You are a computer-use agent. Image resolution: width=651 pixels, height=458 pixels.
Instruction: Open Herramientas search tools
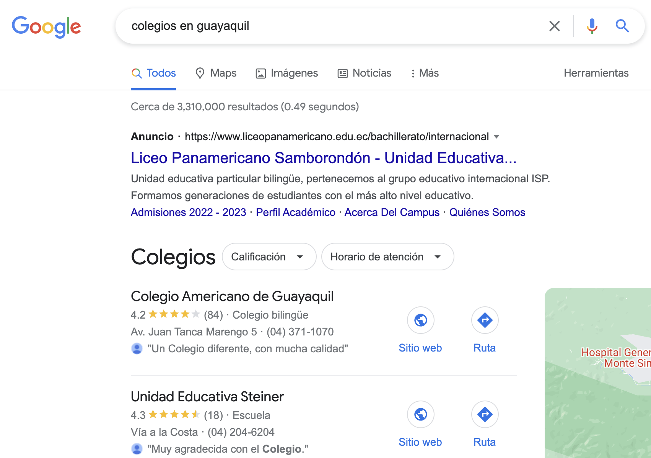point(596,73)
